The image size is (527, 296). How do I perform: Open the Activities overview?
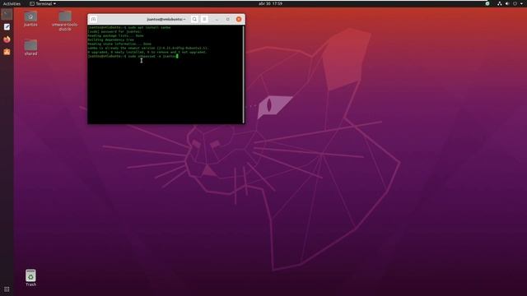pyautogui.click(x=12, y=3)
